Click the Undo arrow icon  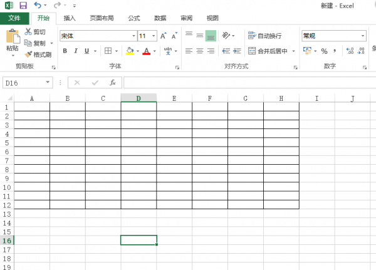click(x=38, y=5)
